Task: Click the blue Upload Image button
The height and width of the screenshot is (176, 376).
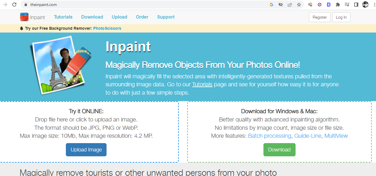Action: coord(86,150)
